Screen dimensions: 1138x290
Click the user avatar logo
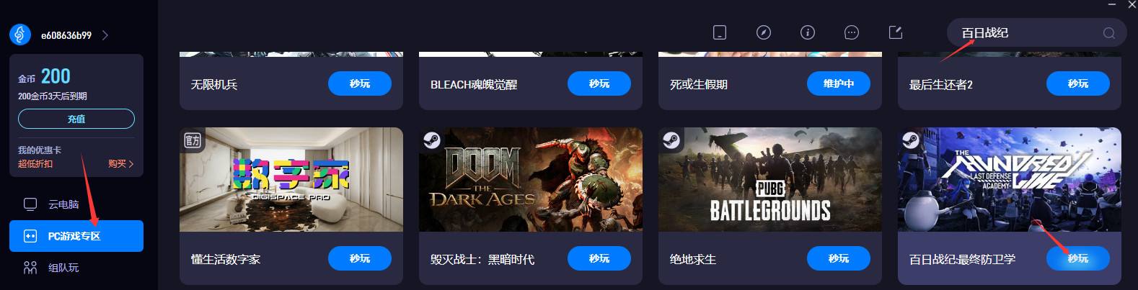[x=20, y=35]
